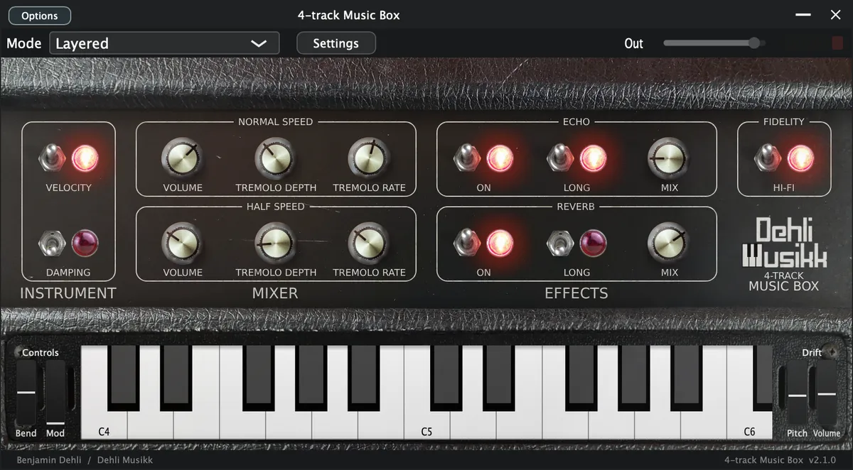Screen dimensions: 853x470
Task: Flip the Damping toggle switch
Action: (x=51, y=244)
